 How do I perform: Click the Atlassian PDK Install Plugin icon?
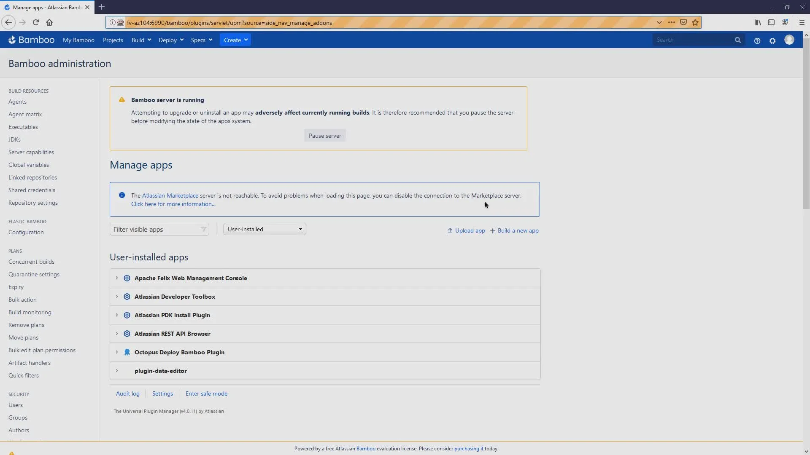click(x=127, y=315)
